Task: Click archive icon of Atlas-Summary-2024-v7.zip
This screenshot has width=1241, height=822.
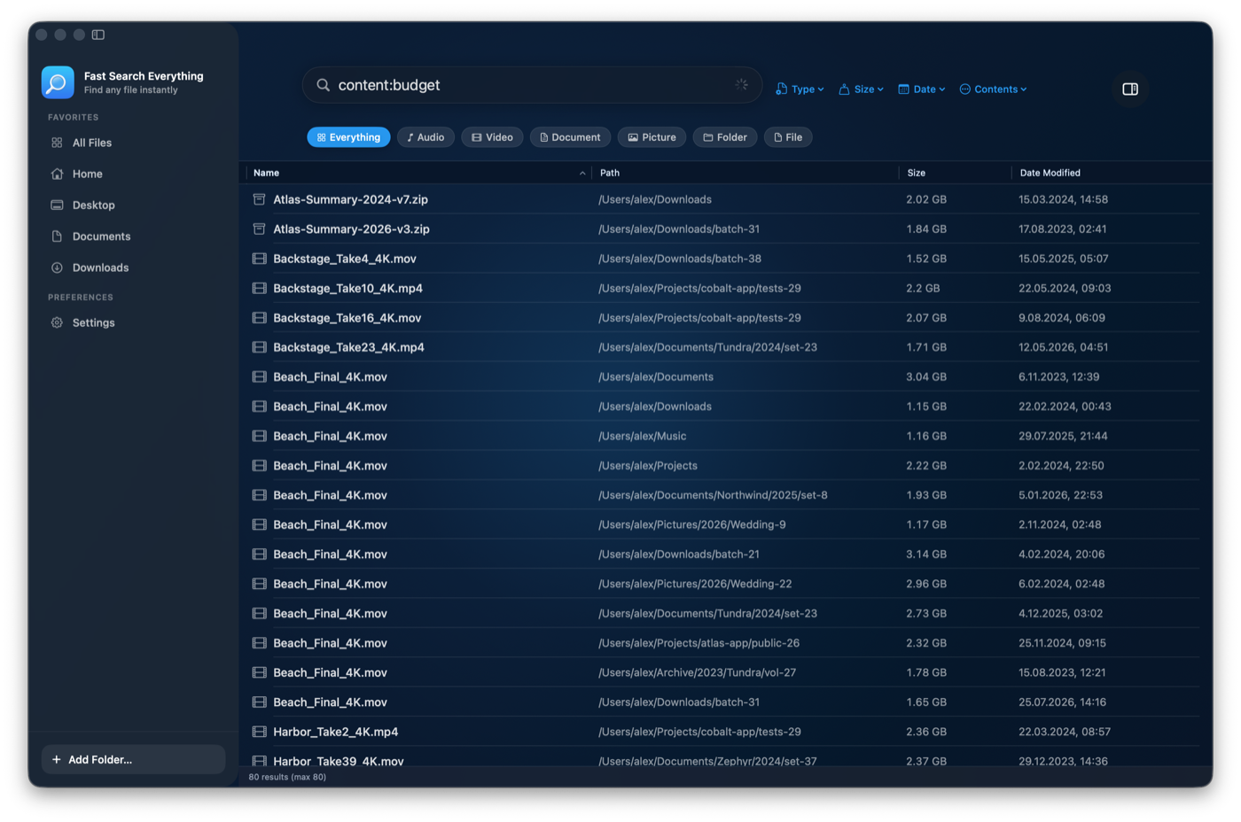Action: 259,199
